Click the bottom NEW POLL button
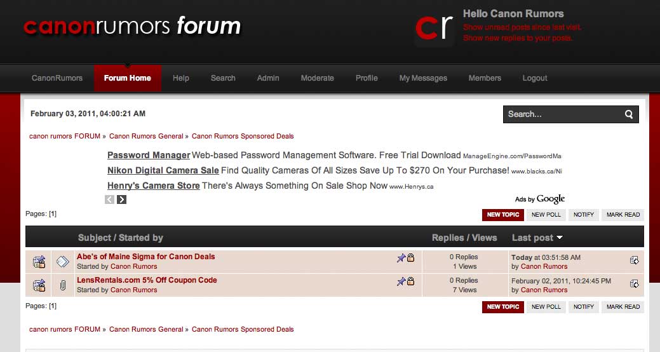The height and width of the screenshot is (352, 660). click(x=546, y=307)
